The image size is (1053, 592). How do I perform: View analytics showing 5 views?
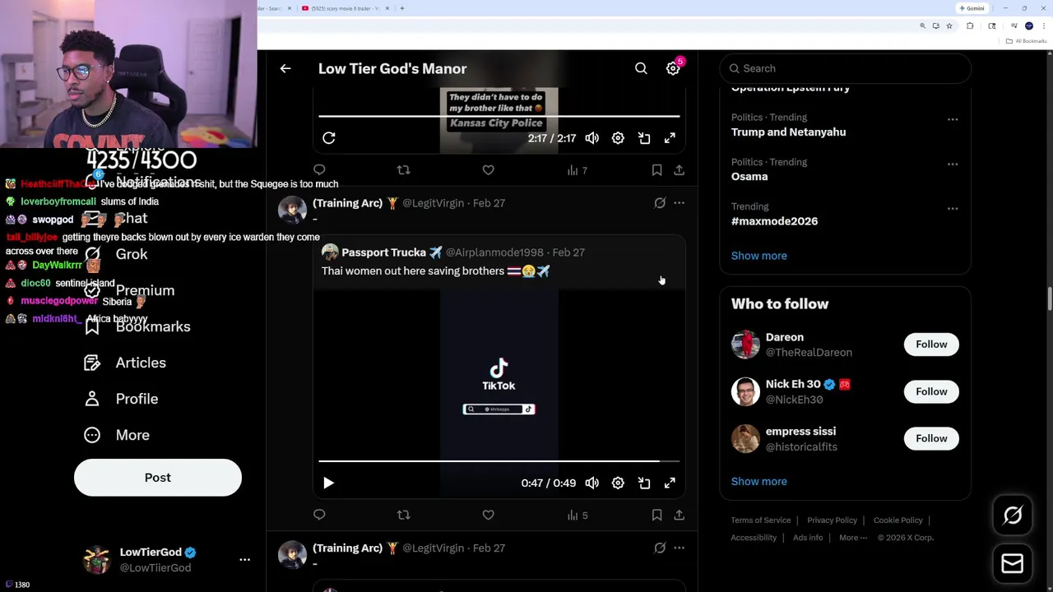(578, 516)
